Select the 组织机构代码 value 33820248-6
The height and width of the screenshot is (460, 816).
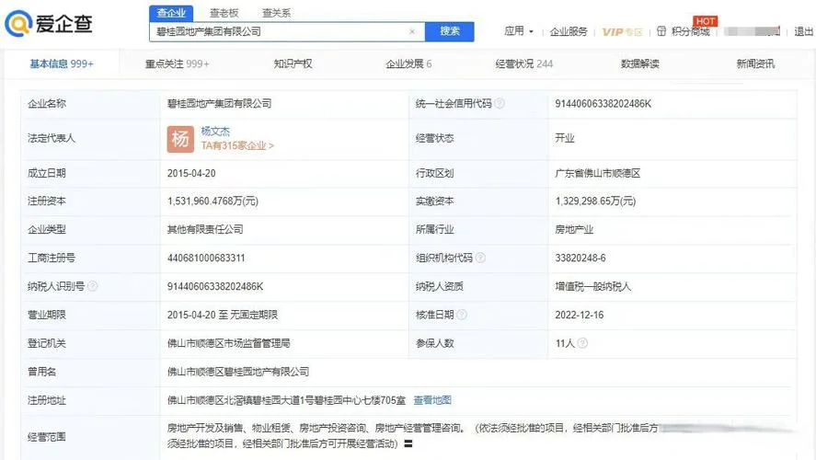[580, 259]
